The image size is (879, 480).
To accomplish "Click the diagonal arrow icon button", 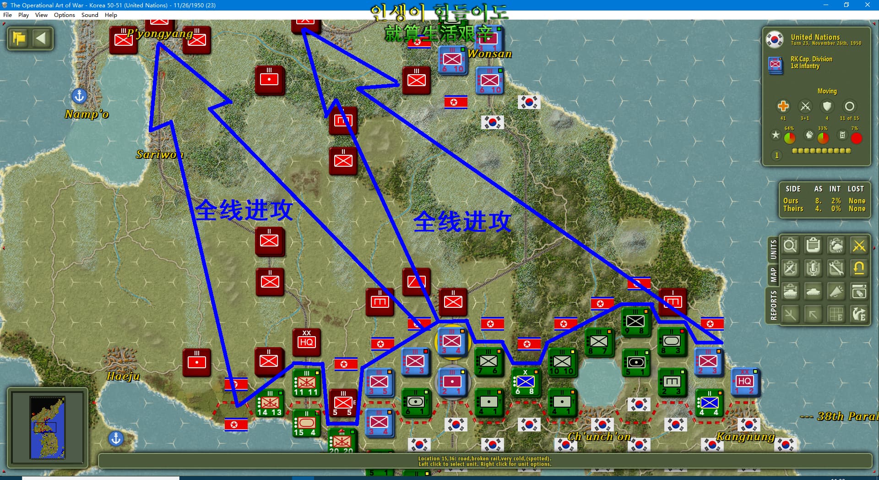I will click(x=813, y=314).
